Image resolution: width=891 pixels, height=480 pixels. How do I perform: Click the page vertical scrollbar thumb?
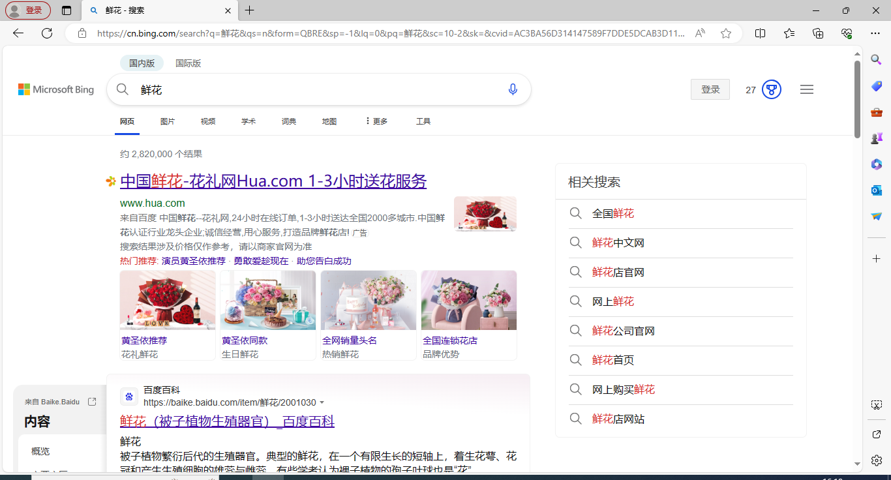(x=858, y=99)
